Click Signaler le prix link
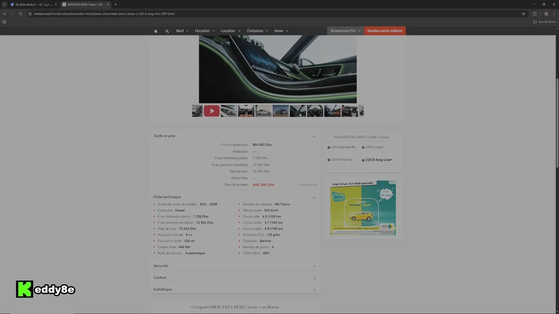 coord(308,185)
